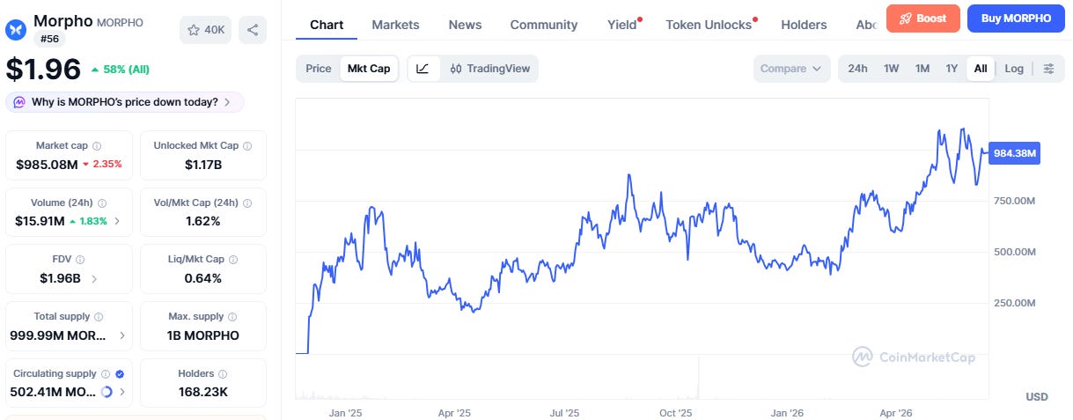The width and height of the screenshot is (1073, 420).
Task: Click info icon next to Market cap
Action: tap(97, 146)
